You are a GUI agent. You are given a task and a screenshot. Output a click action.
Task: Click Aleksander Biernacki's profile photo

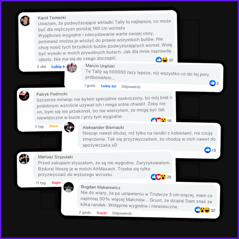pos(69,127)
